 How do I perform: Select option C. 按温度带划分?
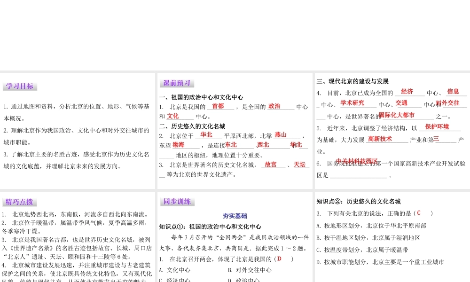362,250
